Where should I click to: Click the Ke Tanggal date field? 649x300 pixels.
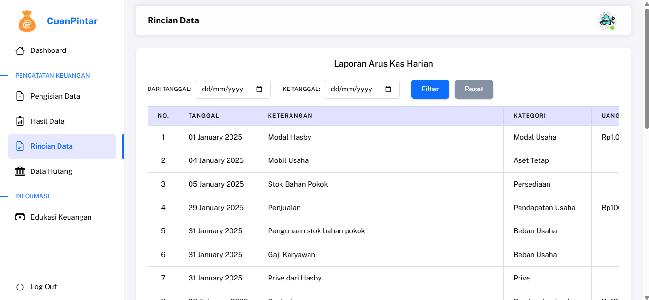(353, 89)
